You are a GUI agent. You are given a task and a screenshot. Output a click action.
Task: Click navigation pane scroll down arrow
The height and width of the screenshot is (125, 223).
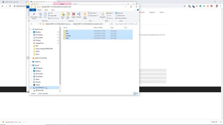point(60,91)
